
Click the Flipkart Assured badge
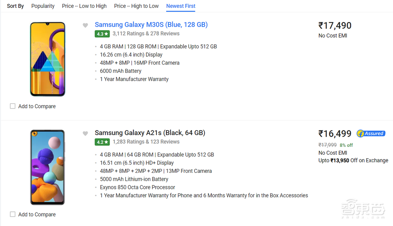pyautogui.click(x=371, y=133)
